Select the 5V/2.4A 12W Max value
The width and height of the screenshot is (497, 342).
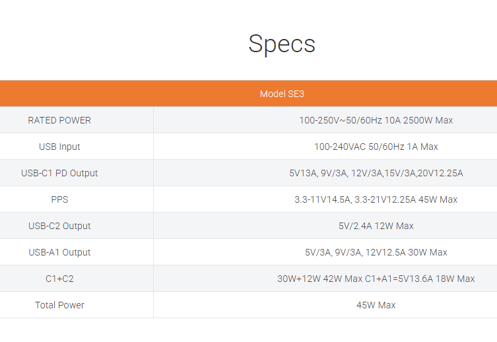pos(376,226)
